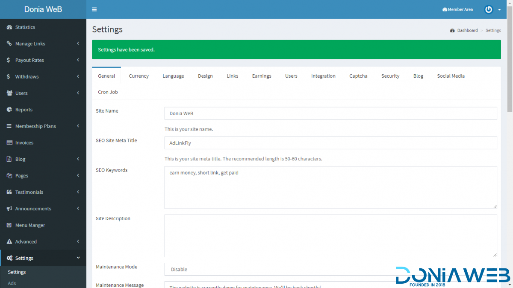Click the Donia WeB logo title
The height and width of the screenshot is (288, 513).
coord(43,9)
